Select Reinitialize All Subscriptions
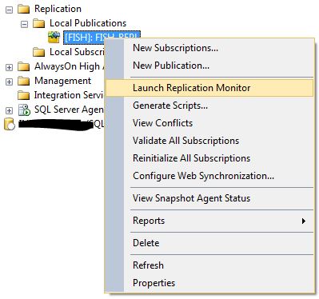319x299 pixels. point(209,158)
